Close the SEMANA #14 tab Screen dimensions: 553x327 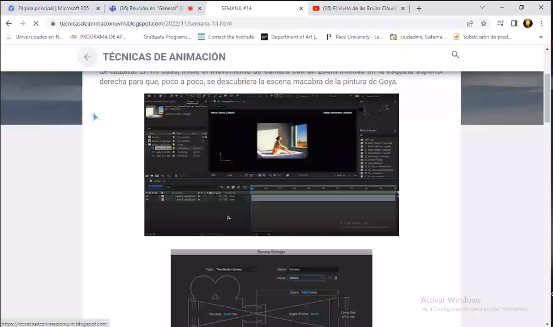pyautogui.click(x=301, y=8)
